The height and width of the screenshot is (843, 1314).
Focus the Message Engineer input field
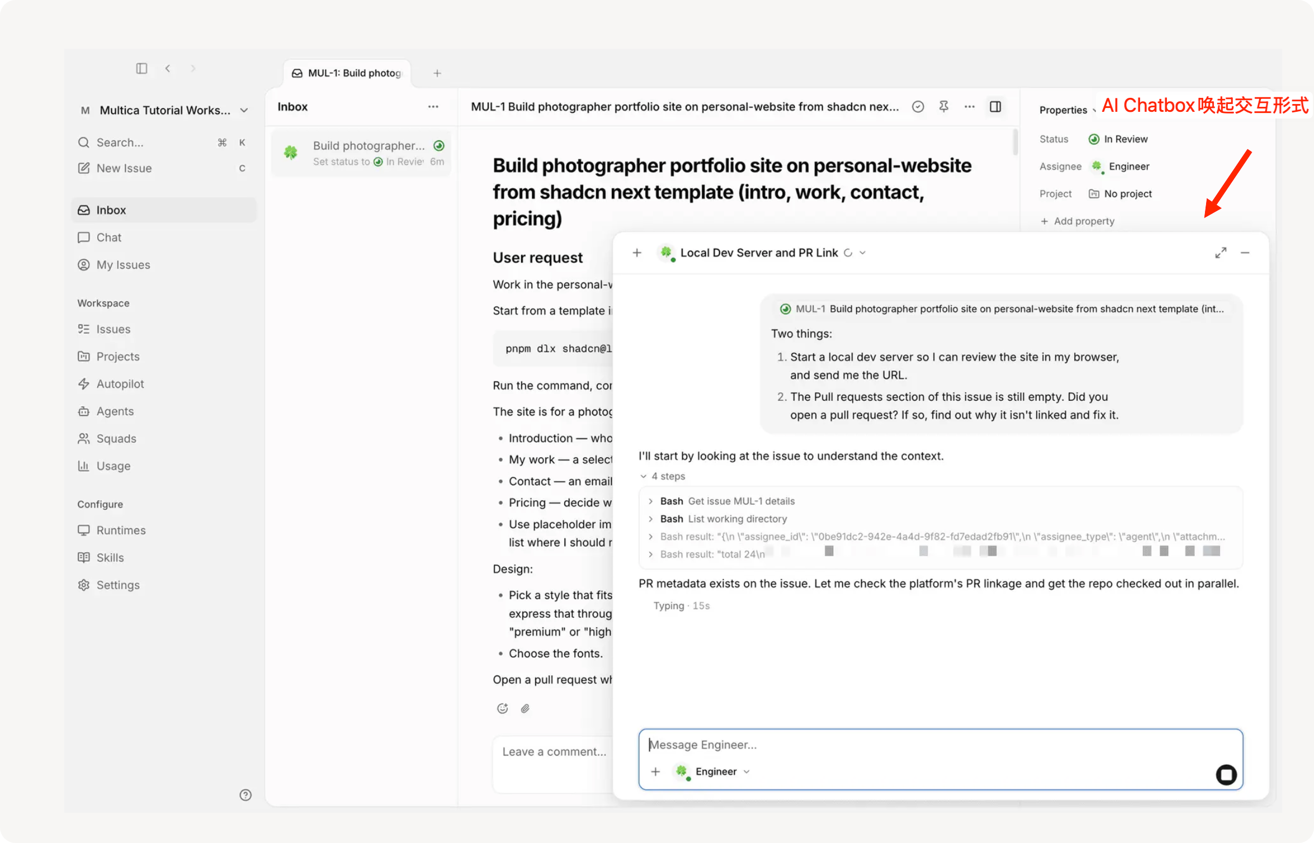[x=940, y=745]
